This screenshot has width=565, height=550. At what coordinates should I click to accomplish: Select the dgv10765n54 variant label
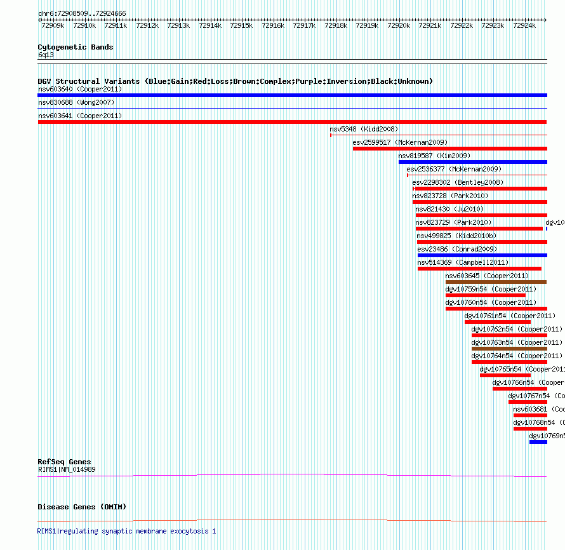tap(522, 369)
